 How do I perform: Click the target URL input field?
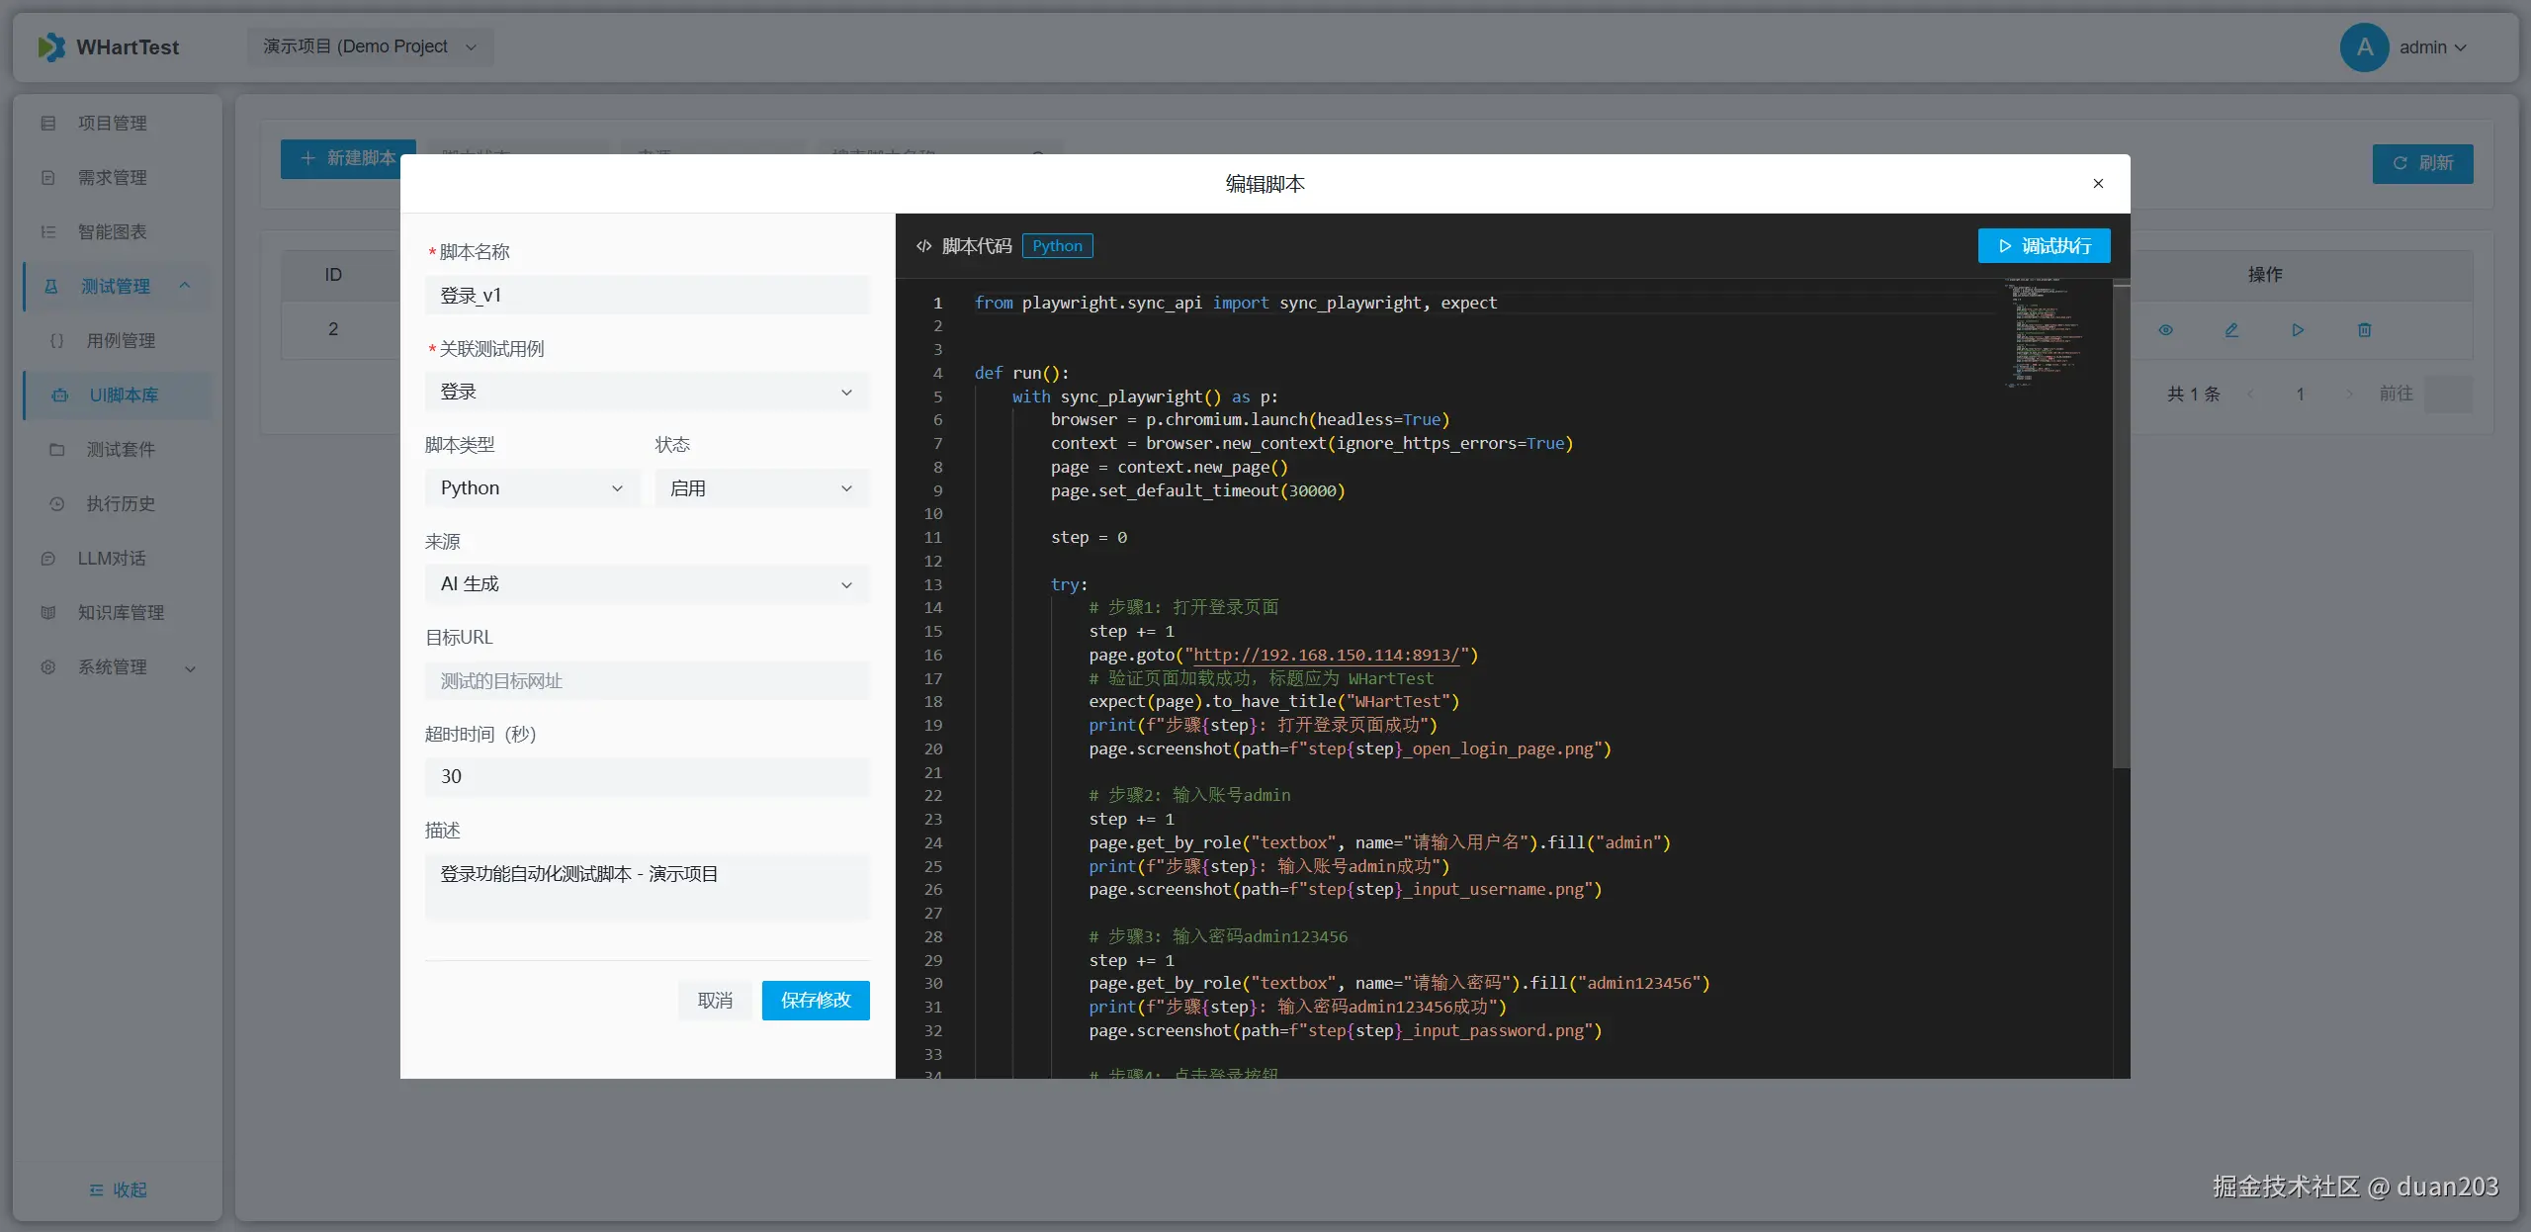pos(647,681)
